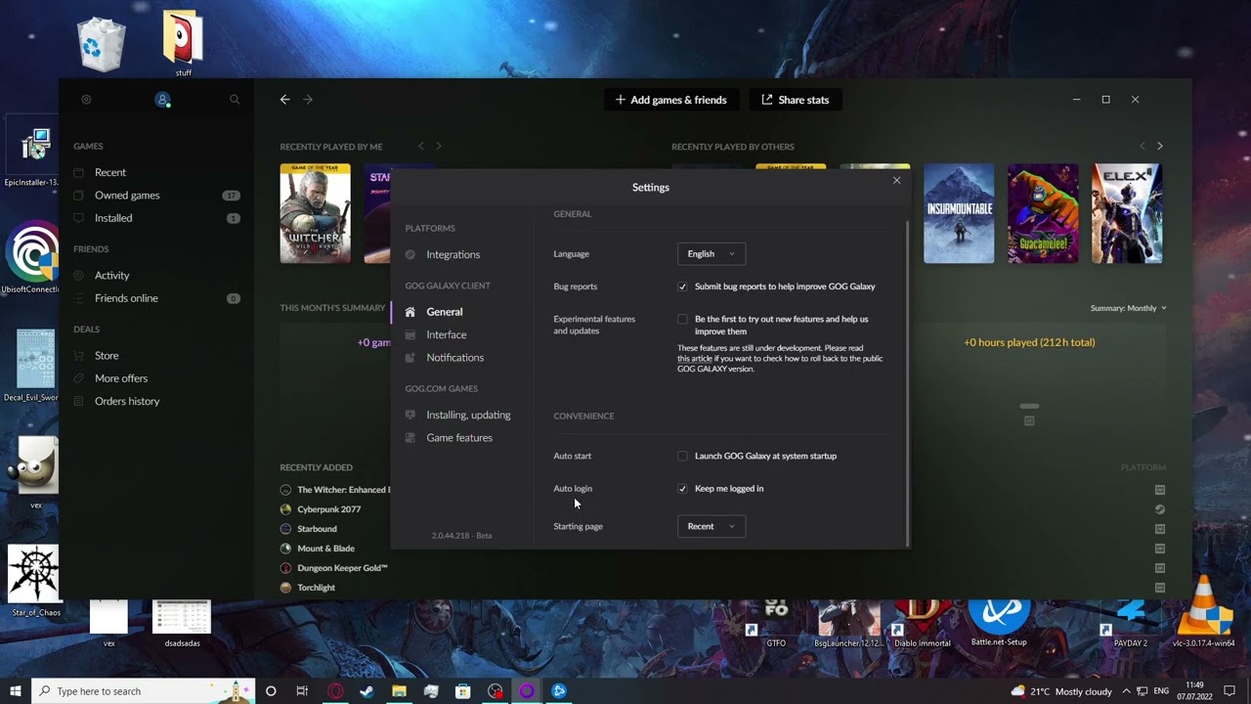Open Task View on the taskbar
The image size is (1251, 704).
(302, 691)
